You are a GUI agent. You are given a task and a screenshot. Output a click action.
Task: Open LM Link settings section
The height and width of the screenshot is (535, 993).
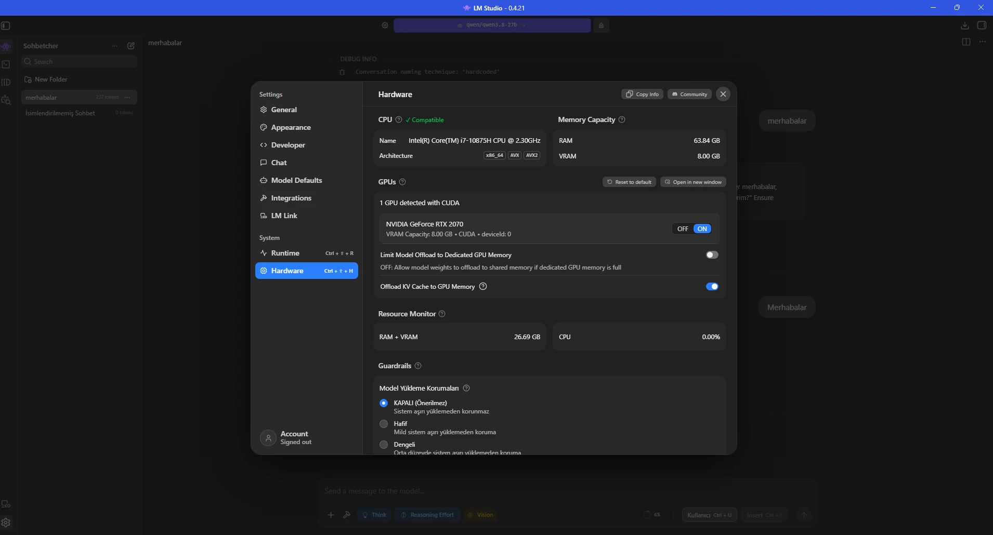pyautogui.click(x=307, y=216)
